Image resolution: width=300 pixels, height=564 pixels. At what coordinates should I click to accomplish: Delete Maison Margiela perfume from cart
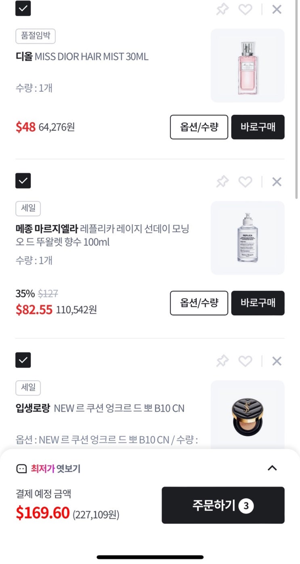[x=277, y=182]
